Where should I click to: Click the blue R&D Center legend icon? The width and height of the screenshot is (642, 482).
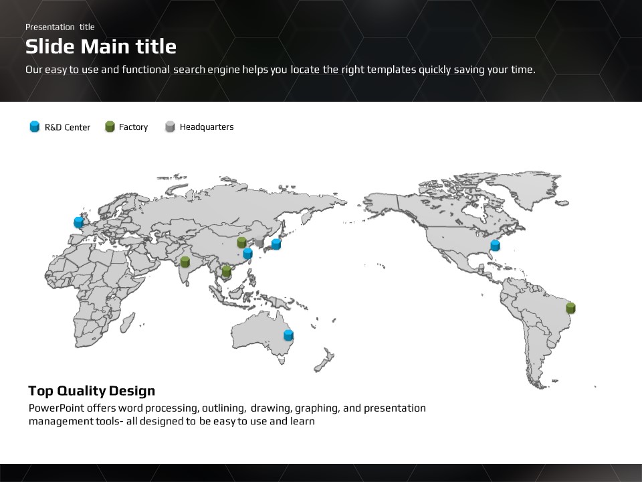(35, 127)
